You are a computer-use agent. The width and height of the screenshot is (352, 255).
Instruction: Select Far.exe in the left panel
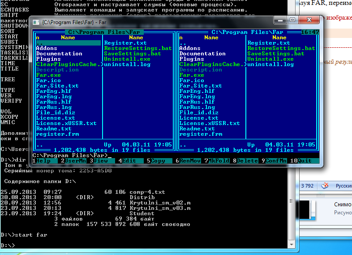pyautogui.click(x=48, y=75)
